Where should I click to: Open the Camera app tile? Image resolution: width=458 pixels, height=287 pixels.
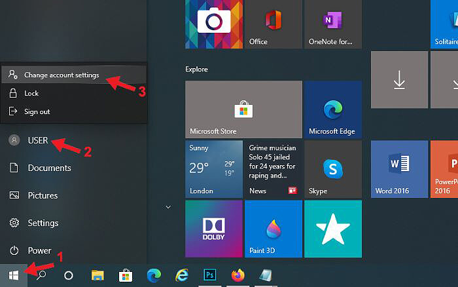pyautogui.click(x=214, y=24)
